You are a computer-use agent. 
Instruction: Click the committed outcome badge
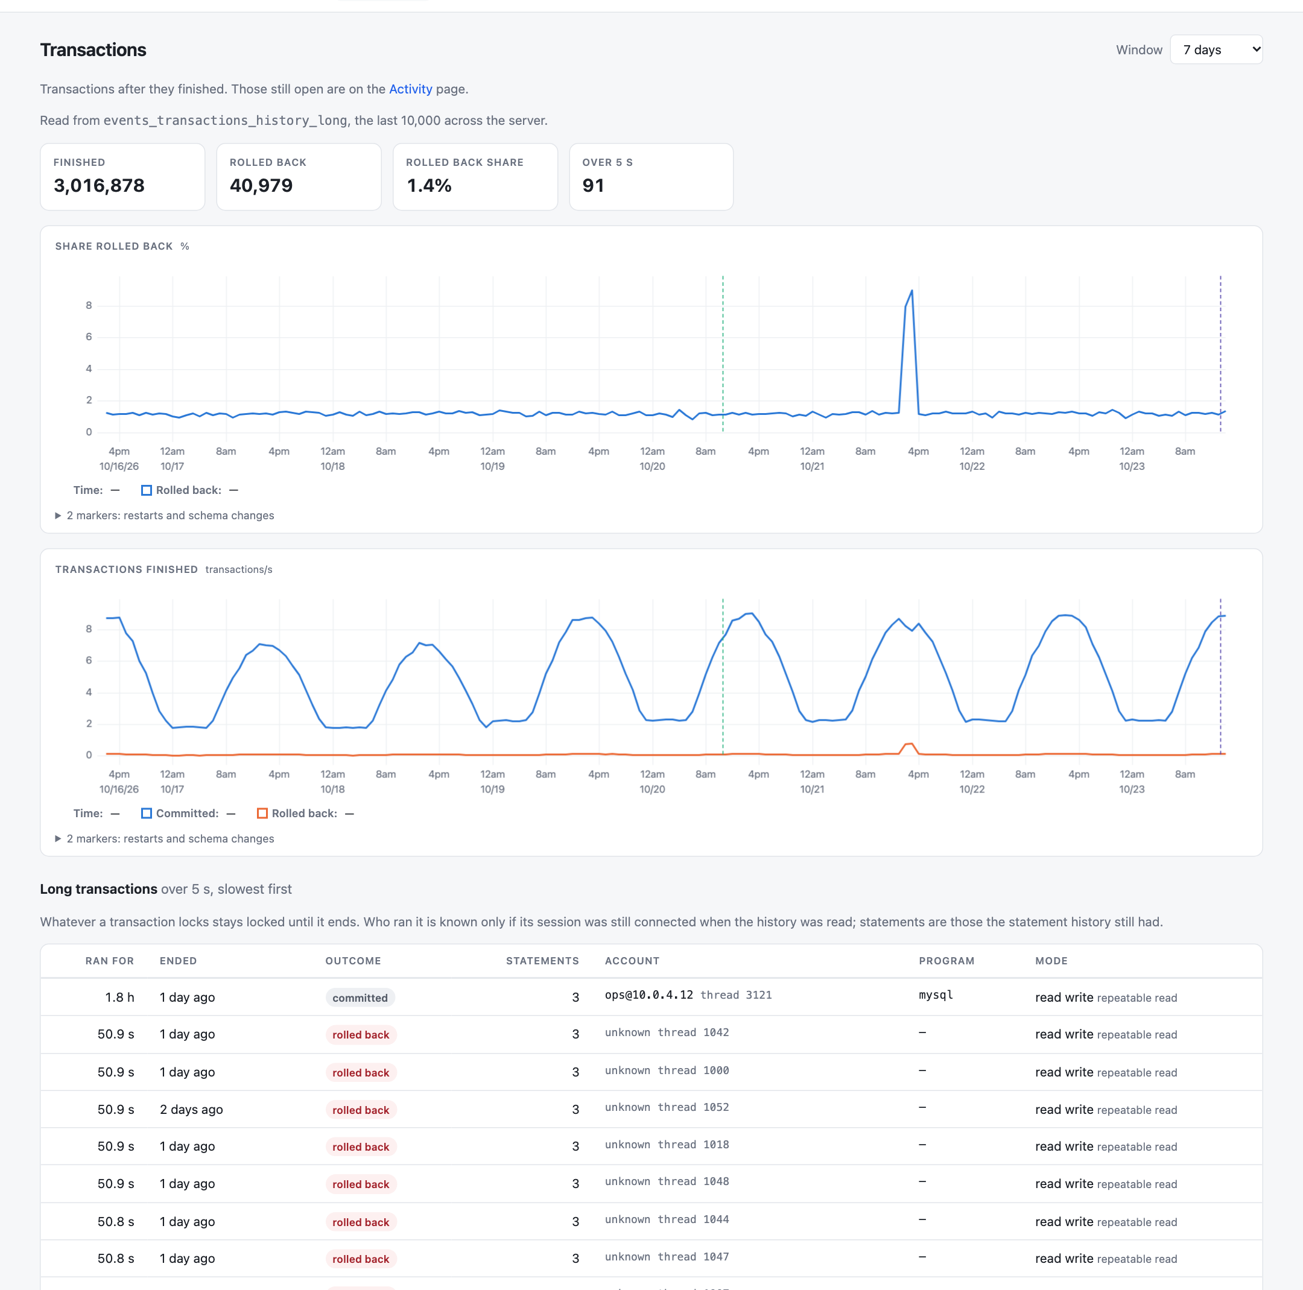pos(360,998)
